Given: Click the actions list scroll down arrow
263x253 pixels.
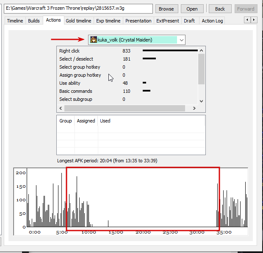Looking at the screenshot, I should [202, 101].
